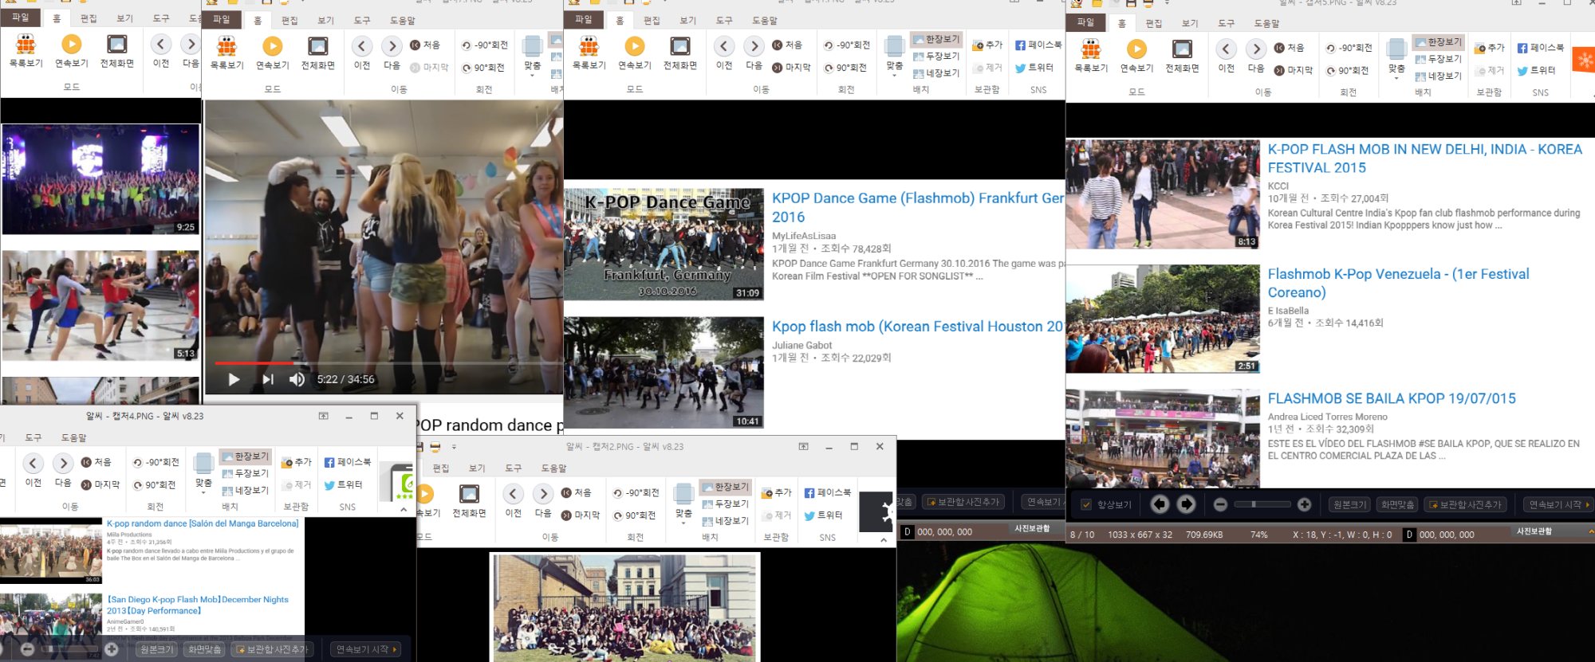Click the zoom-in plus button in bottom-right toolbar
The height and width of the screenshot is (662, 1595).
click(x=1304, y=504)
